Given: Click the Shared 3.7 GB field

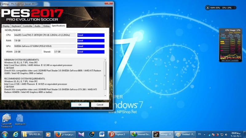Looking at the screenshot, I should (x=65, y=52).
